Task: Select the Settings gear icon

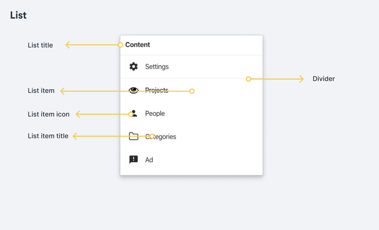Action: click(x=134, y=67)
